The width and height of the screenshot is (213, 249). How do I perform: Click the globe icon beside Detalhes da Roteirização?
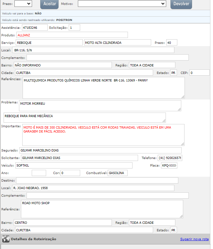[6, 239]
